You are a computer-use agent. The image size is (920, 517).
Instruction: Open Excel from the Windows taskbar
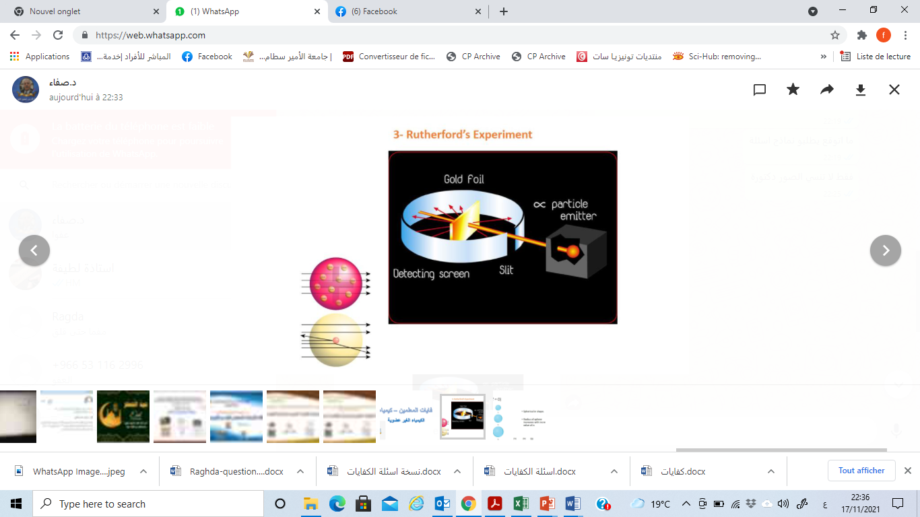coord(521,504)
